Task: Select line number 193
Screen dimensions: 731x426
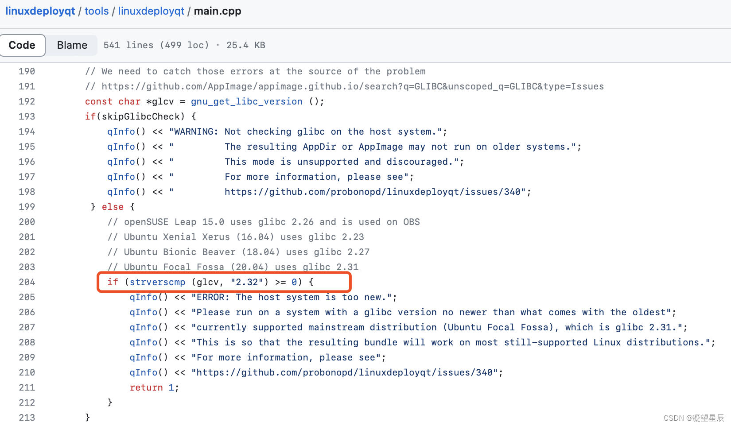Action: click(x=27, y=116)
